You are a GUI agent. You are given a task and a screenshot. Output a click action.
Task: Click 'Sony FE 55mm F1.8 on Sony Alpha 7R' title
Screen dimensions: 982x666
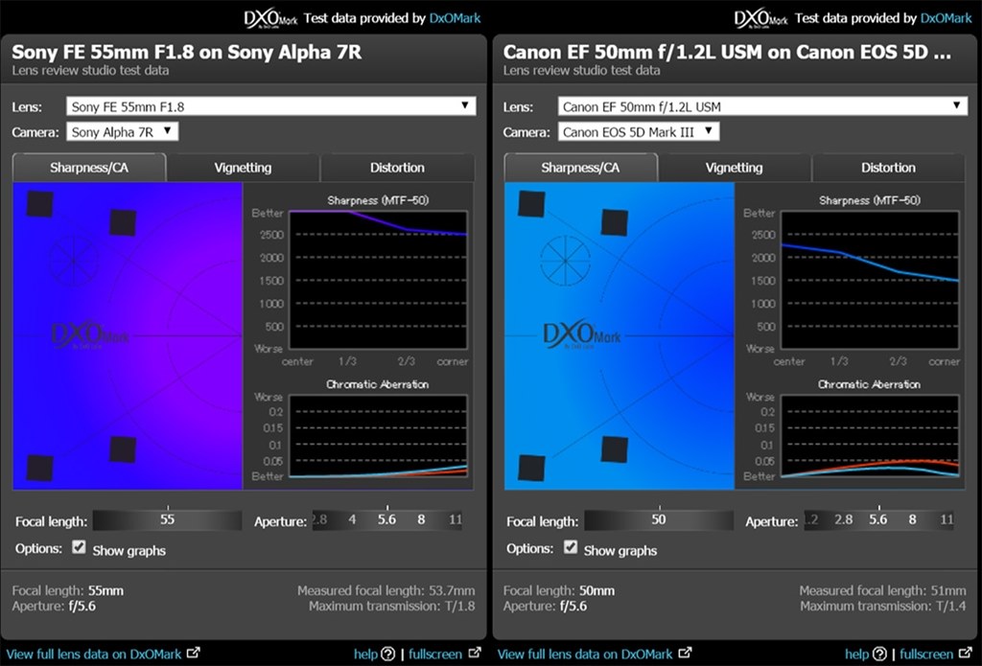pos(187,52)
